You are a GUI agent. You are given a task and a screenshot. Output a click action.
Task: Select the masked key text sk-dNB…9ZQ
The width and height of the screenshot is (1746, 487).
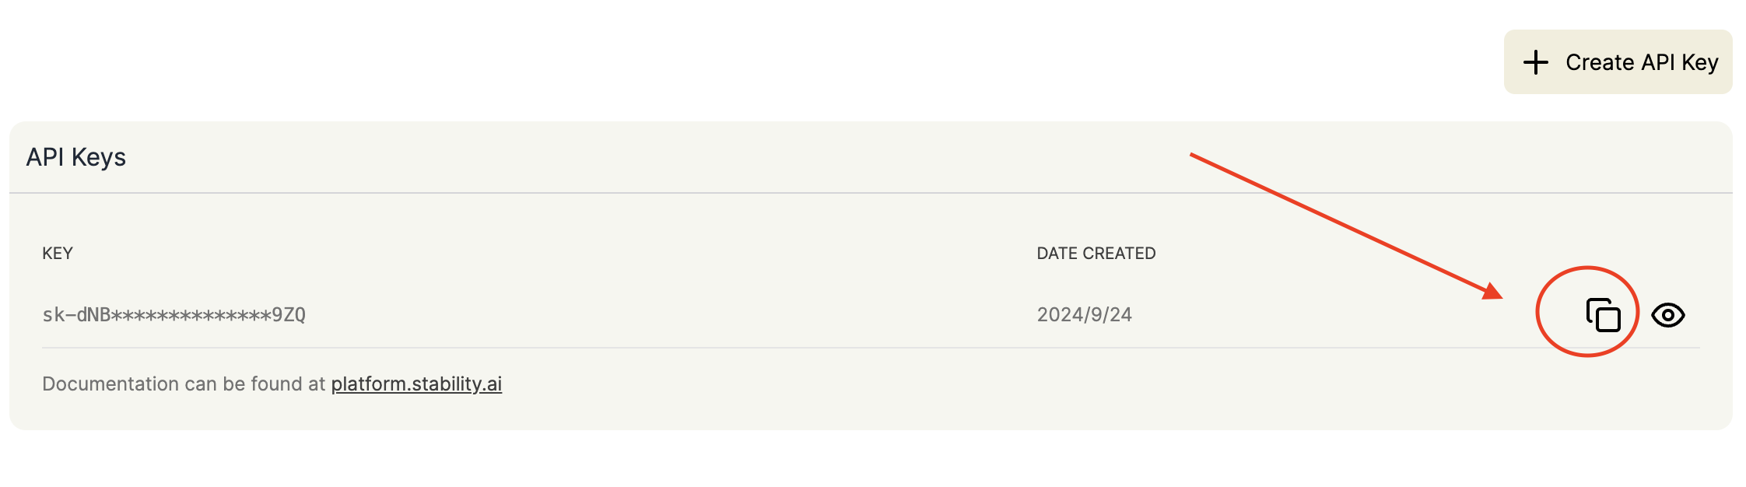(174, 314)
